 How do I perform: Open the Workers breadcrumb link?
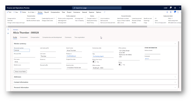(x=16, y=30)
